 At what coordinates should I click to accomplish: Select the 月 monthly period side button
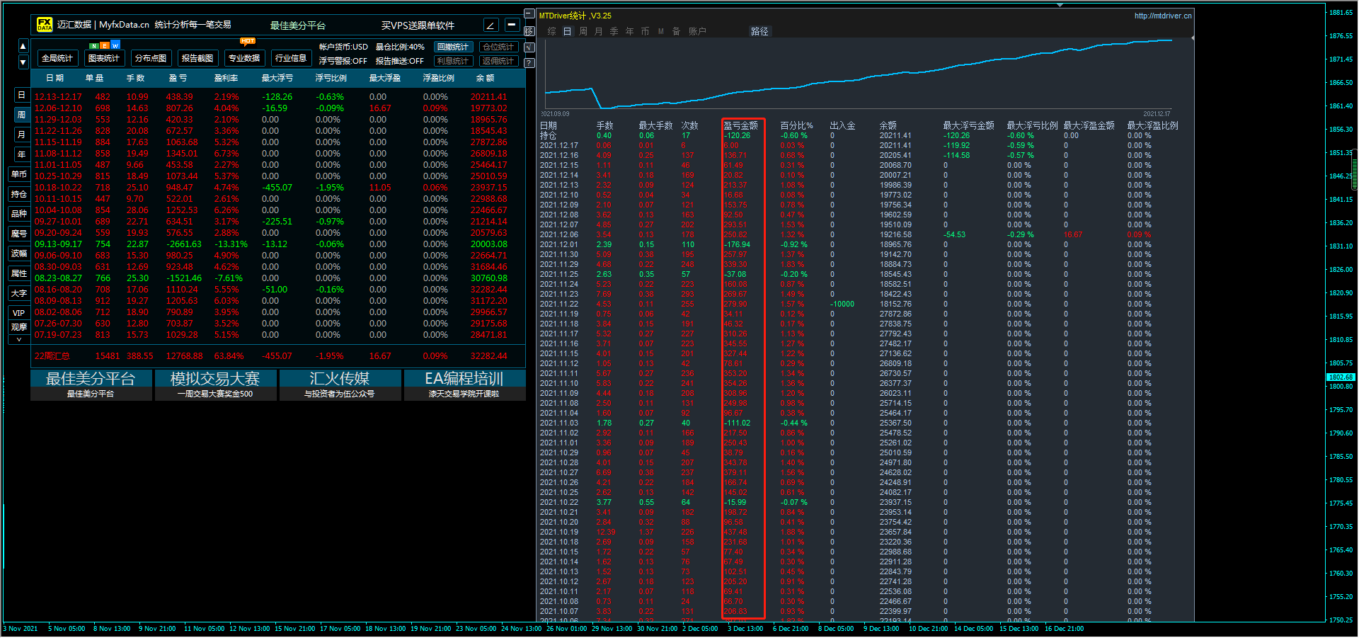tap(21, 135)
